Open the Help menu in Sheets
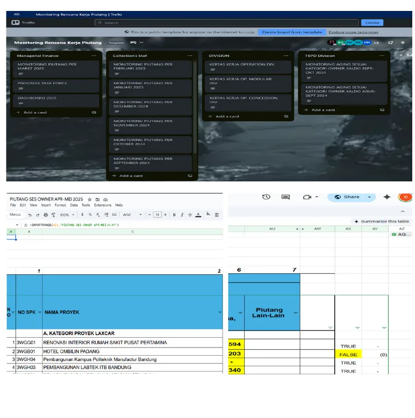The image size is (415, 418). pos(119,205)
